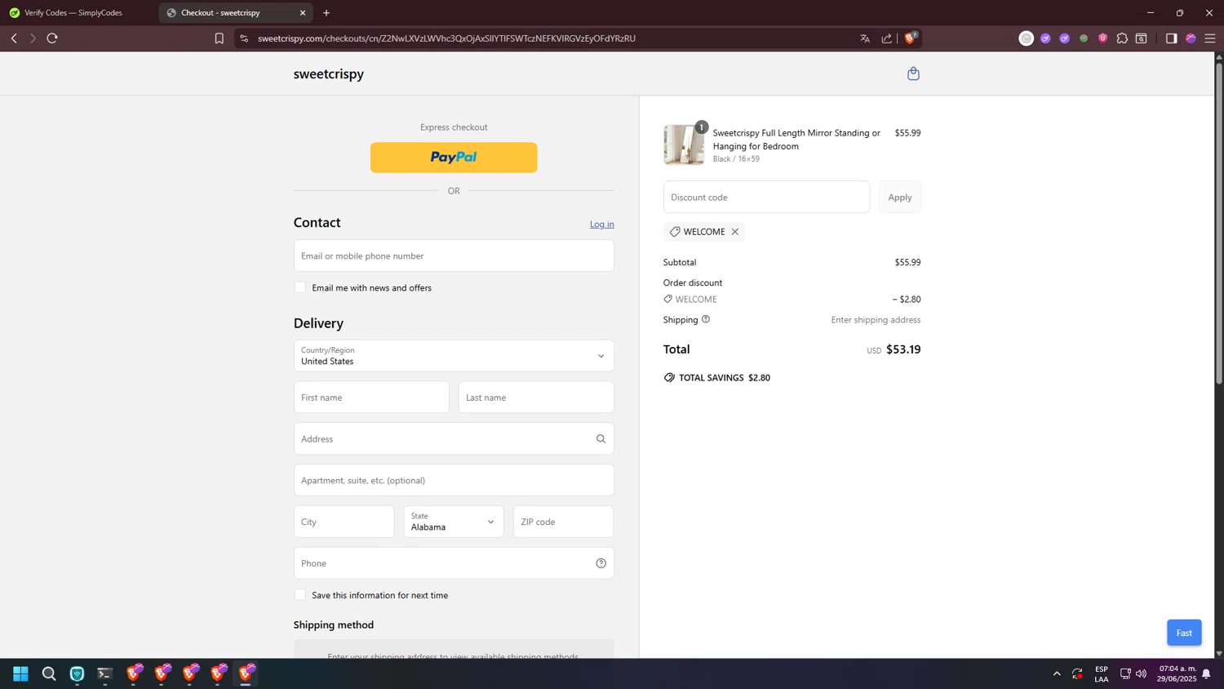
Task: Close the Checkout - sweetcrispy tab
Action: [303, 13]
